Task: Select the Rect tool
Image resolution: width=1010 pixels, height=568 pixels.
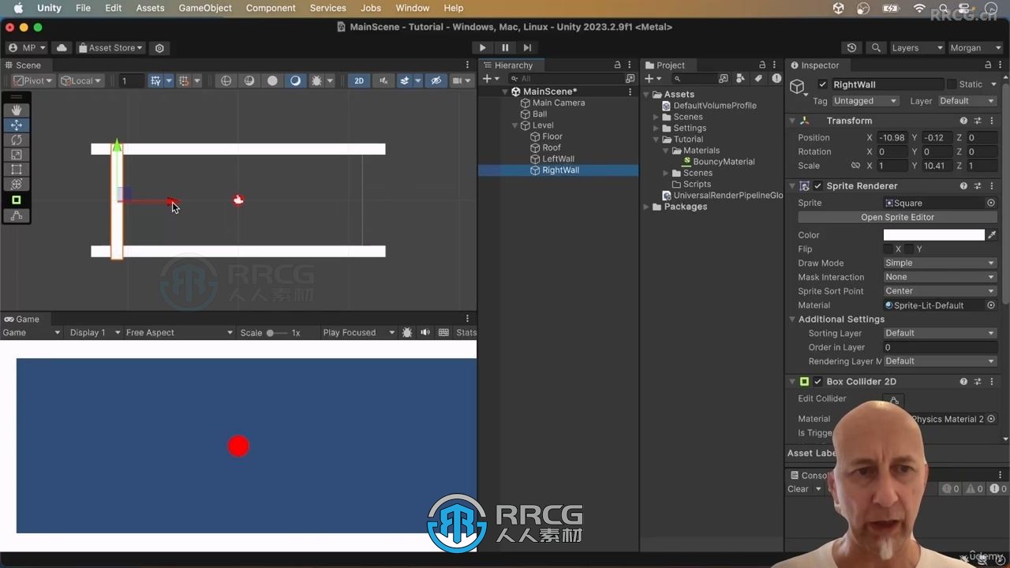Action: click(16, 170)
